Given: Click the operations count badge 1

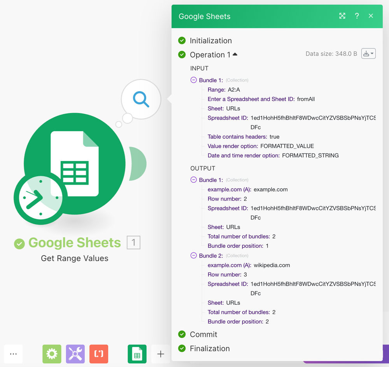Looking at the screenshot, I should [x=133, y=242].
